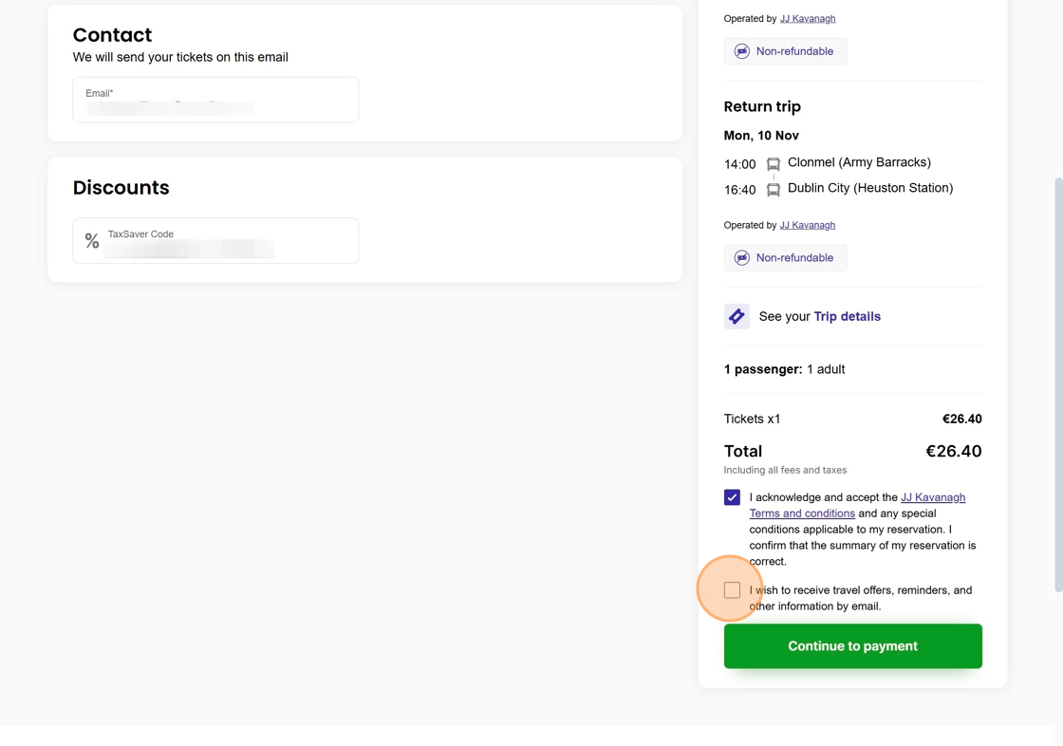Click the Tickets x1 price row
Screen dimensions: 1063x746
point(851,419)
